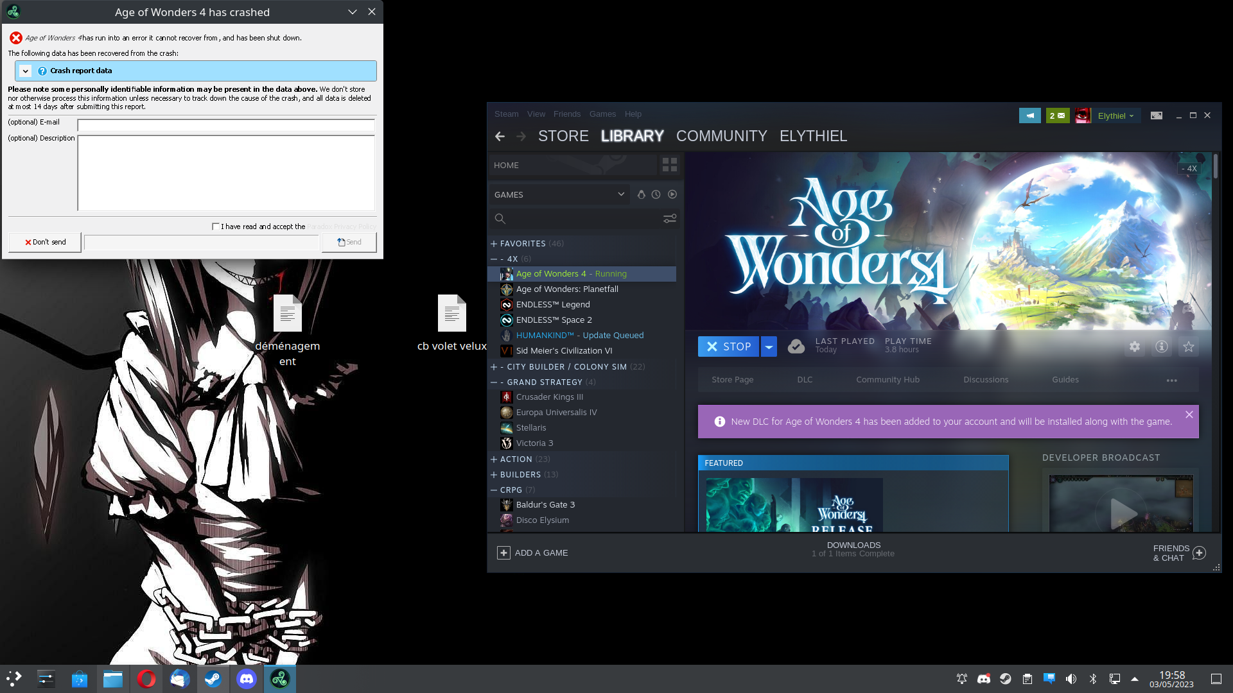Open the Steam menu
Screen dimensions: 1233x693
click(x=506, y=114)
